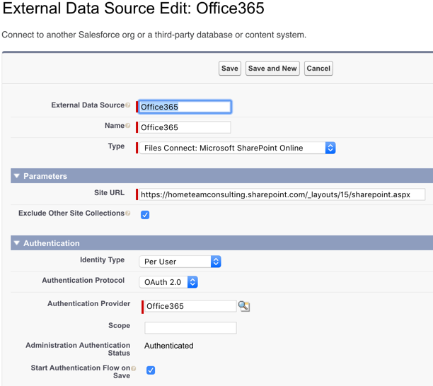Click the Identity Type label
Screen dimensions: 433x386
pyautogui.click(x=102, y=260)
